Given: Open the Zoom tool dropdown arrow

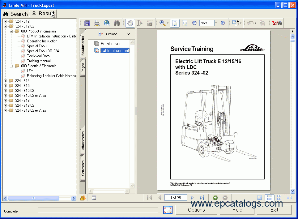Looking at the screenshot, I should tap(168, 23).
